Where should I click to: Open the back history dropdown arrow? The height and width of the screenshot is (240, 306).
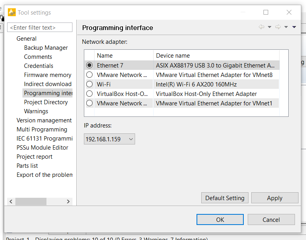[x=269, y=27]
